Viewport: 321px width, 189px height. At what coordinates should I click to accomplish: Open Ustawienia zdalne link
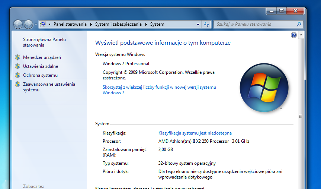pos(41,66)
